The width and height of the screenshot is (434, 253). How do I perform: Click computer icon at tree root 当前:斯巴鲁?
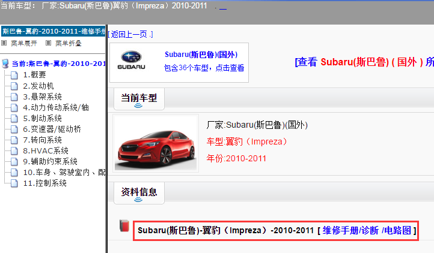point(5,64)
